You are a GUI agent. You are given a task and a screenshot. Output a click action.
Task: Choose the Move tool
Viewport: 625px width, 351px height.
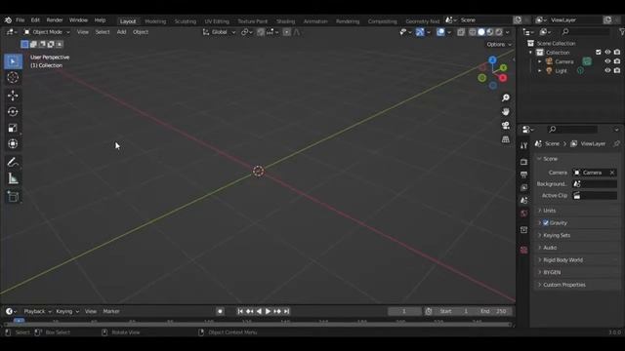[13, 96]
